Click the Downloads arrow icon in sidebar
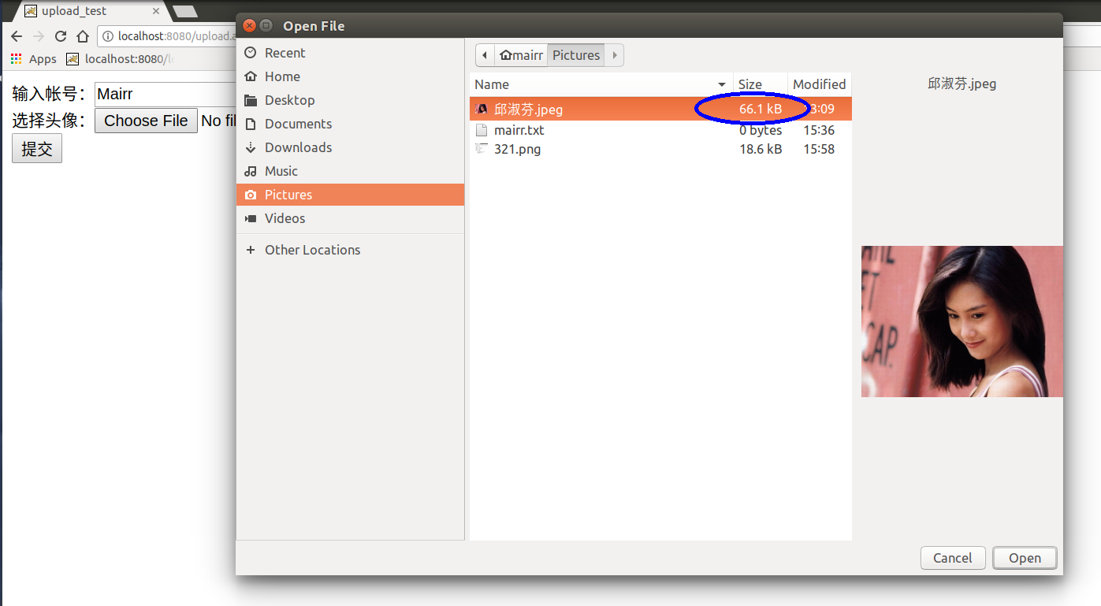1101x606 pixels. pos(251,147)
